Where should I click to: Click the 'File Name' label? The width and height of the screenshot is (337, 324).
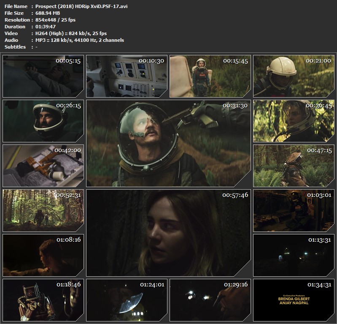pos(16,6)
